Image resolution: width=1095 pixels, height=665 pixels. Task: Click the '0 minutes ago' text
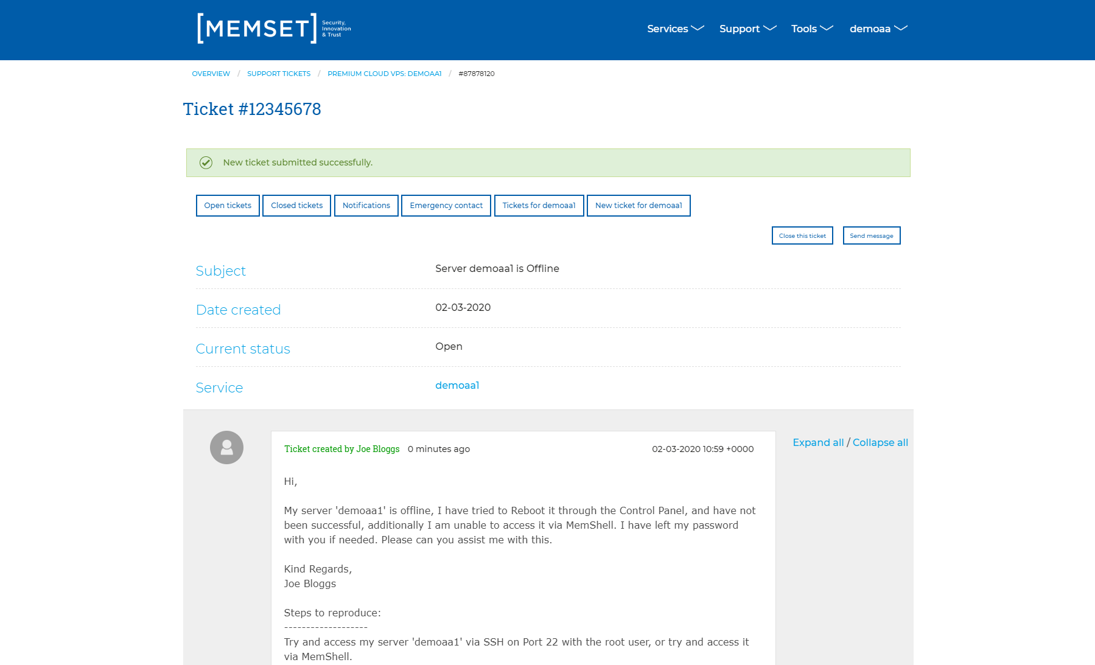439,449
